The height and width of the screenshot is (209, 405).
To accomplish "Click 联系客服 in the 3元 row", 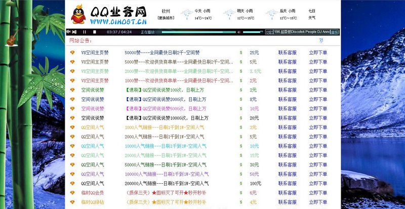I will pos(287,128).
